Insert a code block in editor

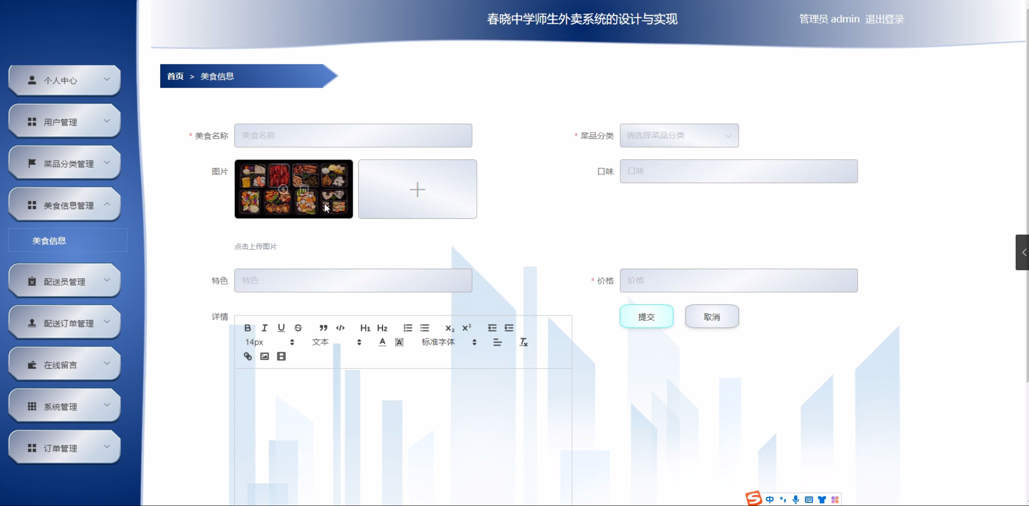(x=340, y=328)
